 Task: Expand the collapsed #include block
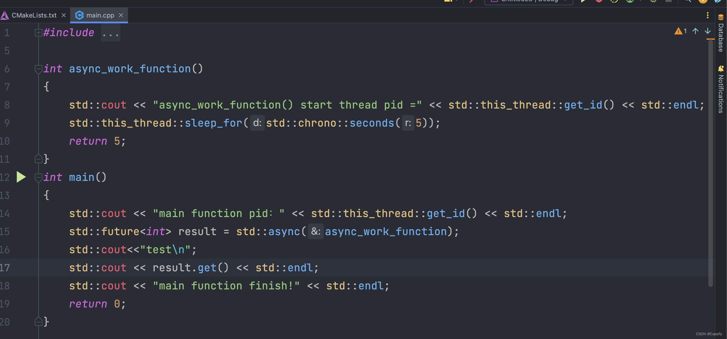pos(38,32)
